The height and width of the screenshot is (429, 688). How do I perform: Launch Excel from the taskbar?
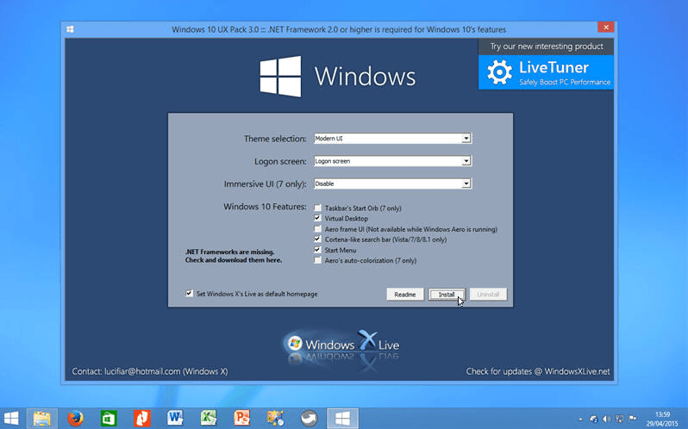tap(209, 418)
